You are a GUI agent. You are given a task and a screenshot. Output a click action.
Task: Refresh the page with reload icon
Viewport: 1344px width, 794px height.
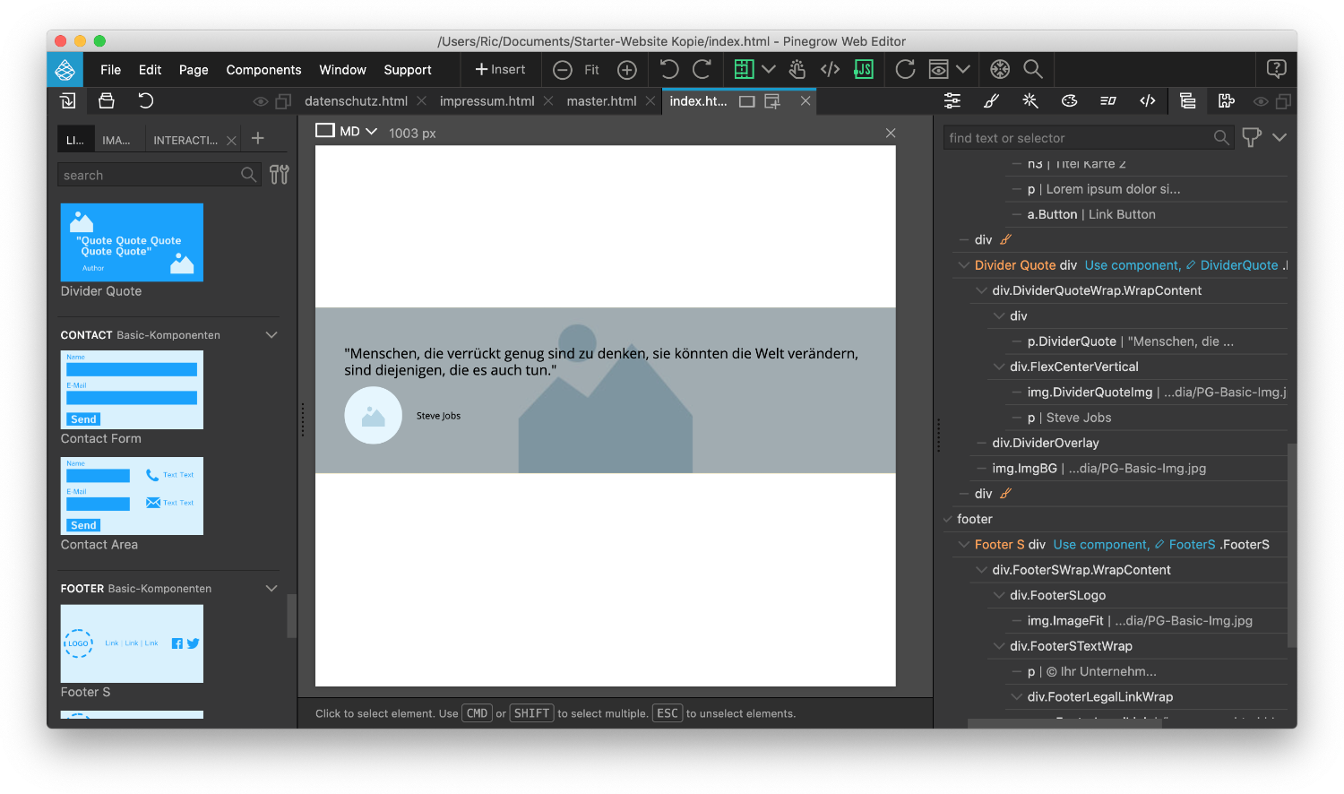click(x=906, y=69)
